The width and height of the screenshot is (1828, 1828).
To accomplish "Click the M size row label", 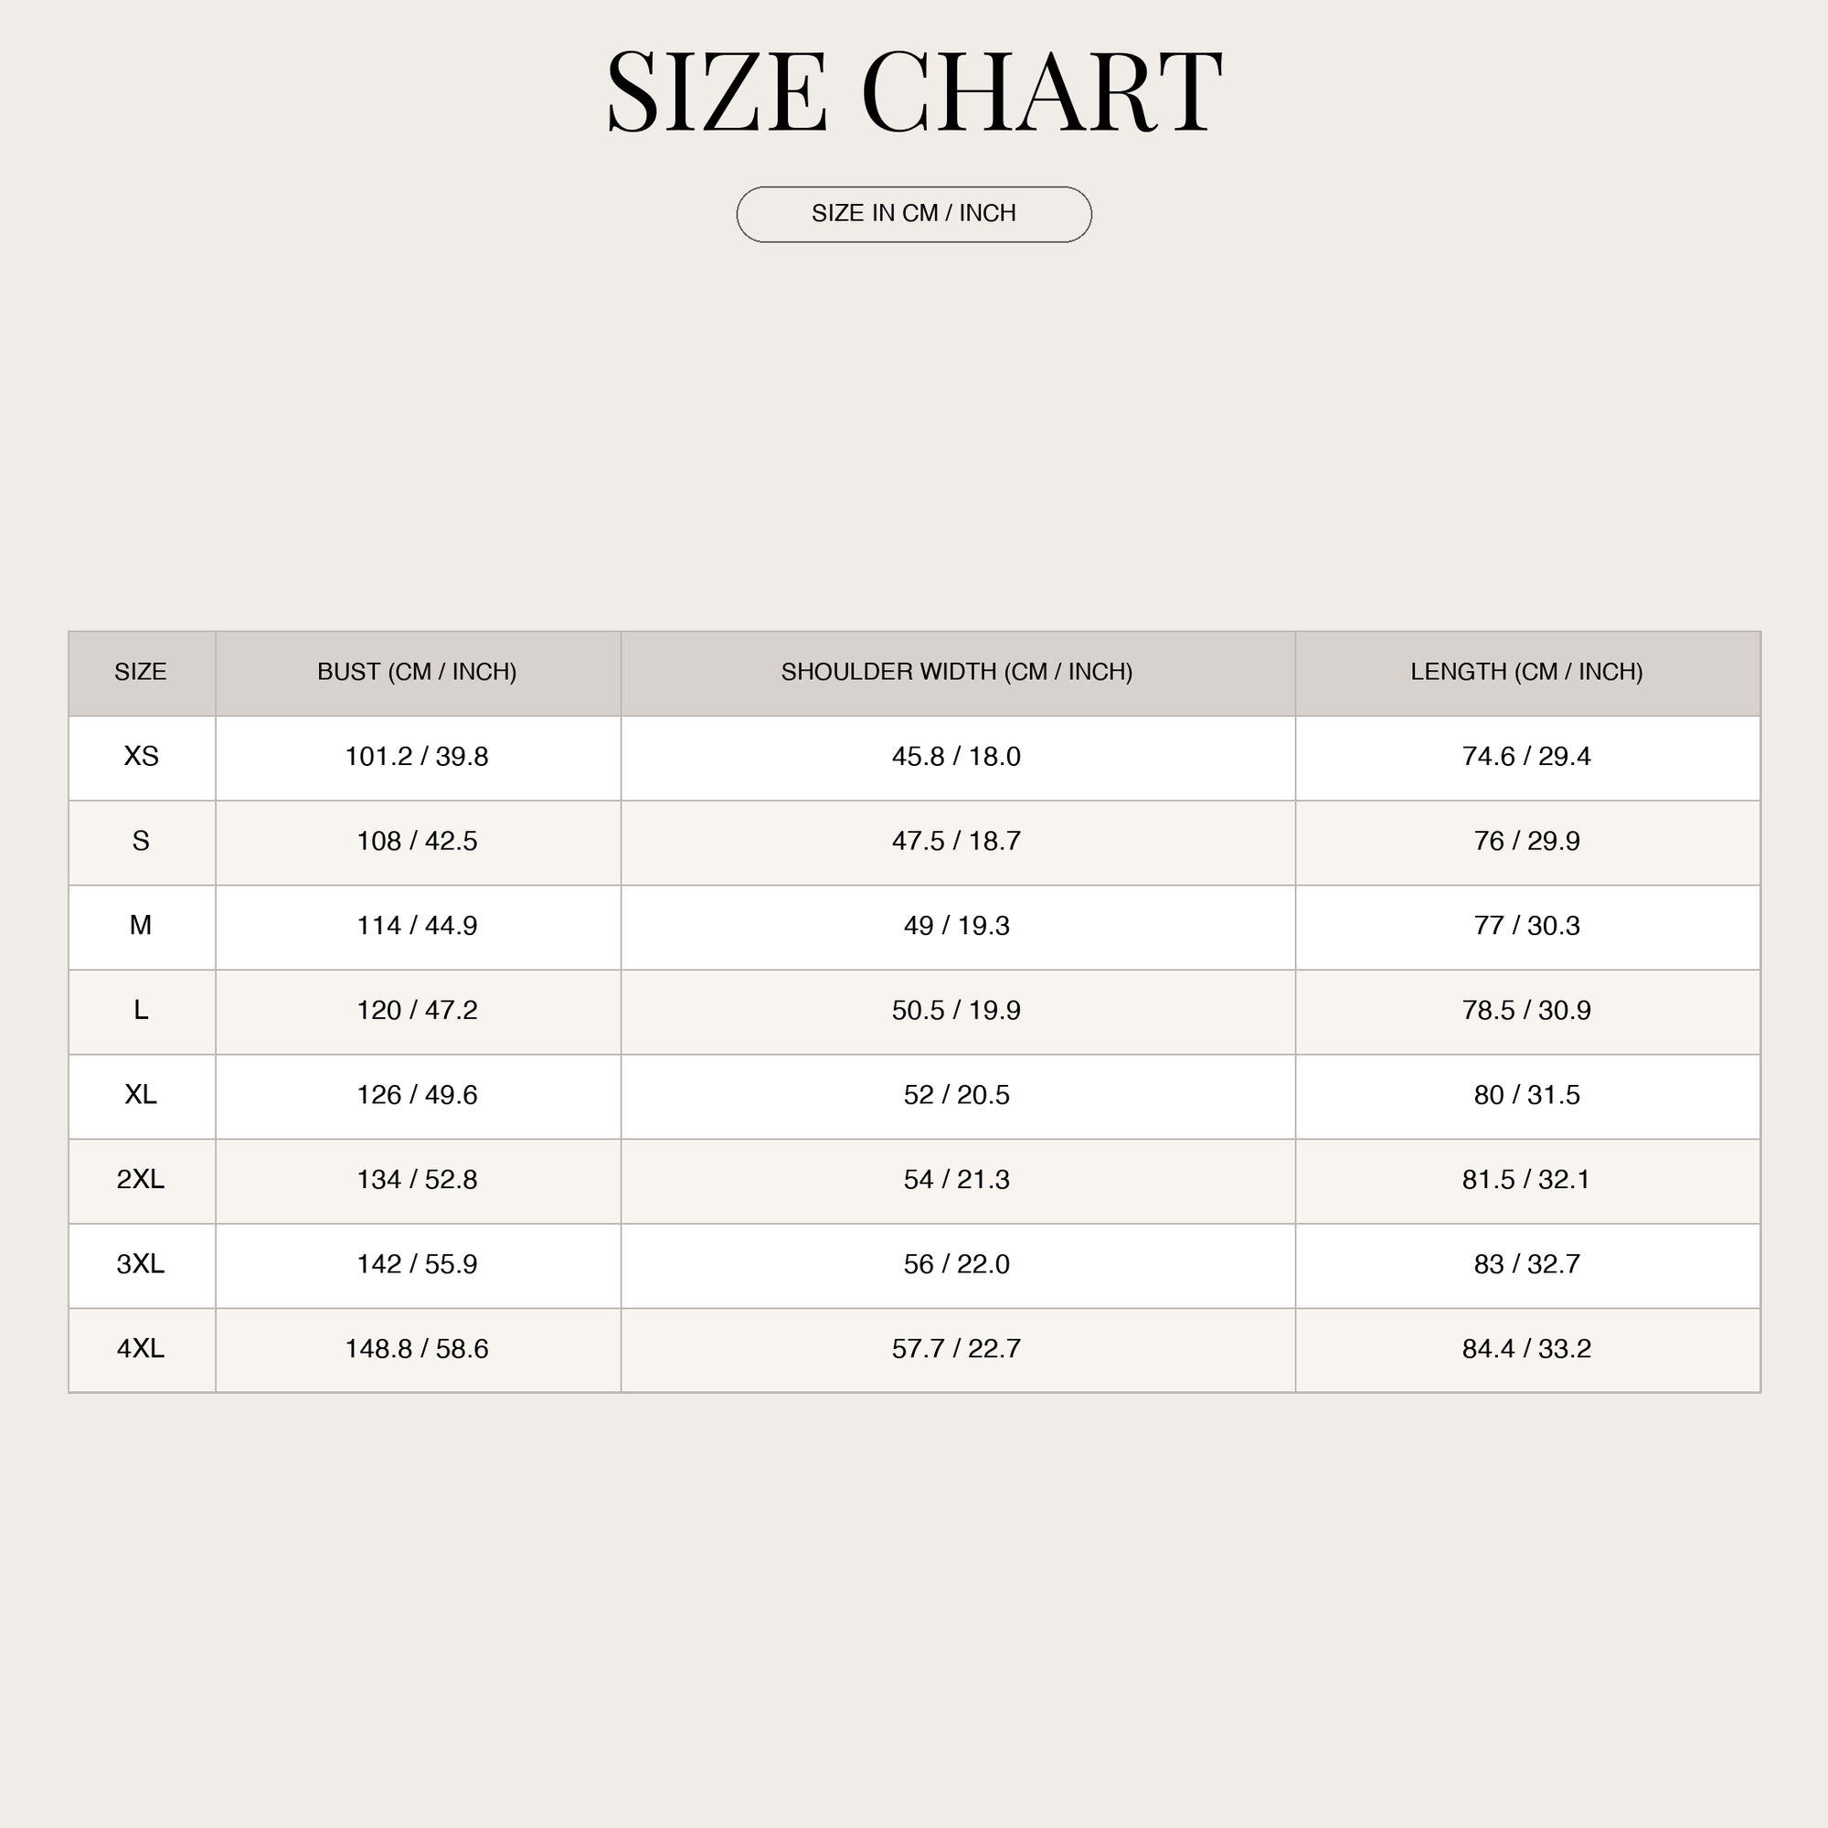I will tap(141, 925).
